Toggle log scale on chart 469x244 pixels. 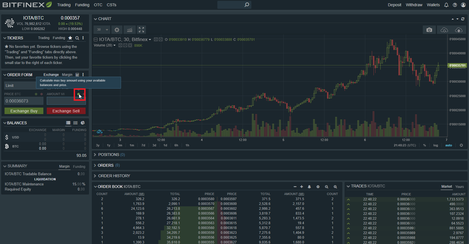tap(436, 145)
